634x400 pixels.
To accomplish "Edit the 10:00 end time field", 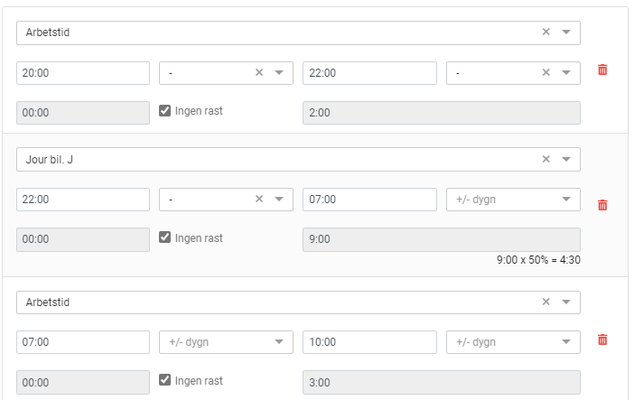I will 369,342.
